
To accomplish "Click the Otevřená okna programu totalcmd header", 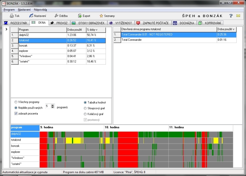I will point(169,29).
